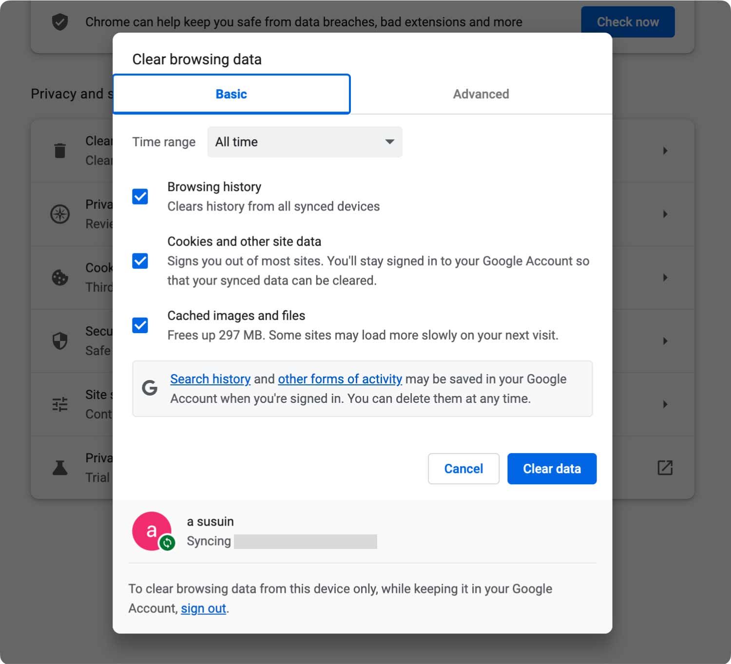Uncheck the Browsing history checkbox
731x664 pixels.
[x=140, y=197]
